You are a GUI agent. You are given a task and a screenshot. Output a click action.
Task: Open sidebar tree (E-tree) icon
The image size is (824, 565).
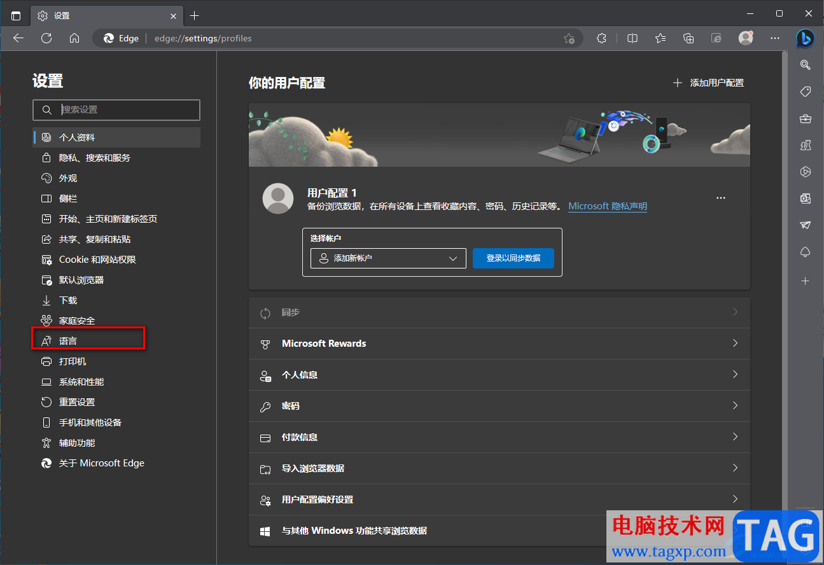point(805,252)
